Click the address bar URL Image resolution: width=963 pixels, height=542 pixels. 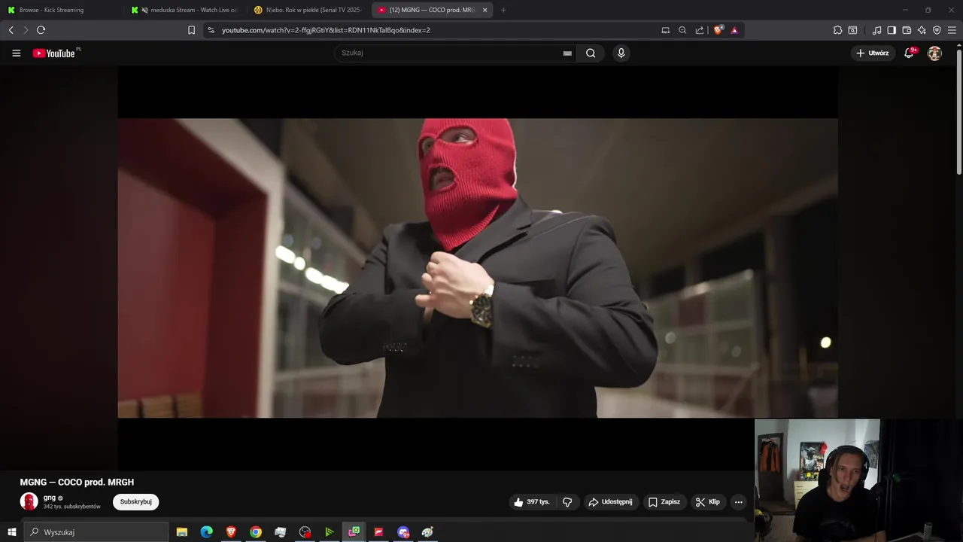(326, 30)
